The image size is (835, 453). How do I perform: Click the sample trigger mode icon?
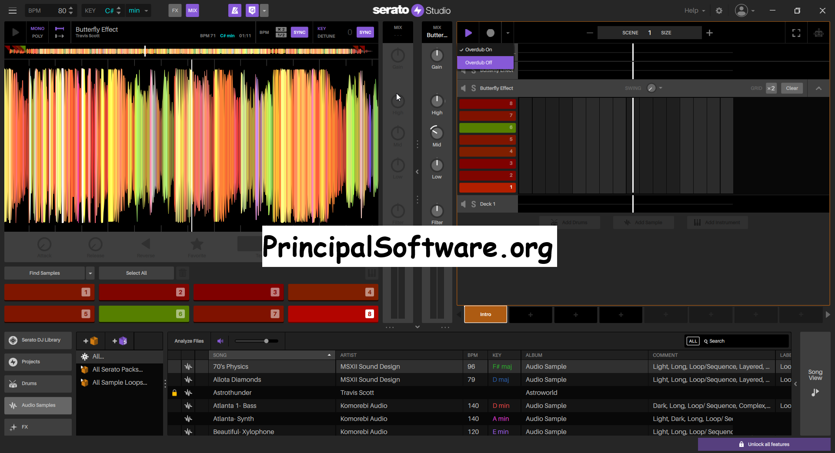pos(60,32)
